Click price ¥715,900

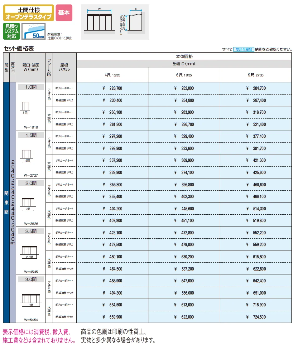(256, 305)
